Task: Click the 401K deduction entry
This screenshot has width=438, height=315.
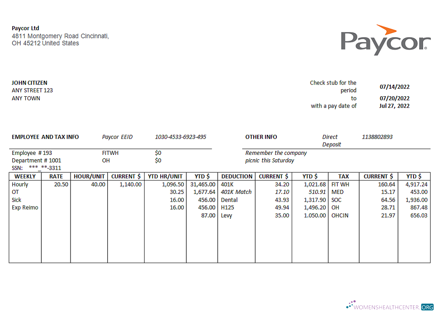Action: [x=226, y=184]
